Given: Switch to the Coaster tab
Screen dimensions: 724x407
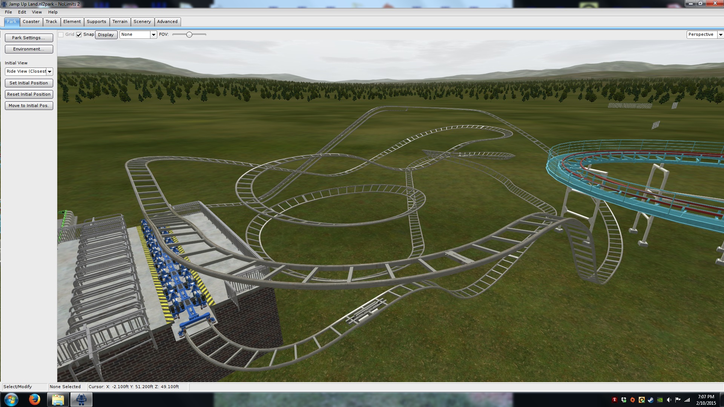Looking at the screenshot, I should pyautogui.click(x=31, y=22).
